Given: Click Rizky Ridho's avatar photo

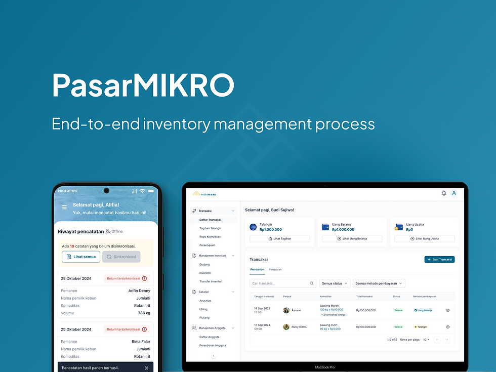Looking at the screenshot, I should coord(286,327).
